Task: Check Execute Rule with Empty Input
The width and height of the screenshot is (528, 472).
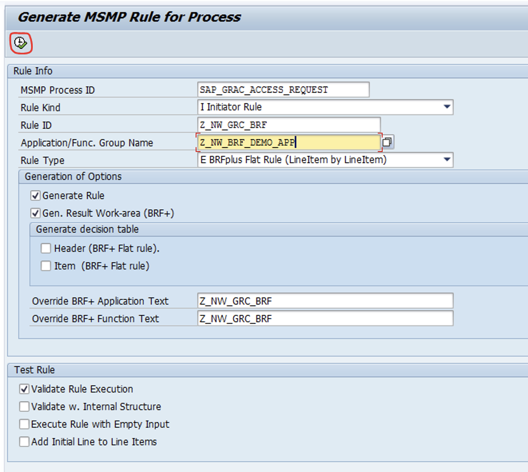Action: coord(24,424)
